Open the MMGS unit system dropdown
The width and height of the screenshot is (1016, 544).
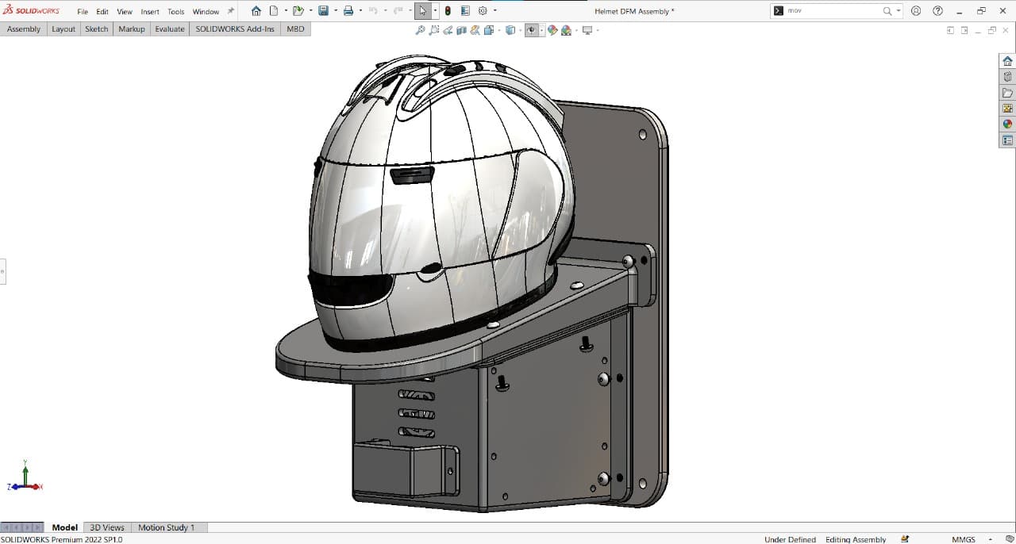click(x=964, y=539)
